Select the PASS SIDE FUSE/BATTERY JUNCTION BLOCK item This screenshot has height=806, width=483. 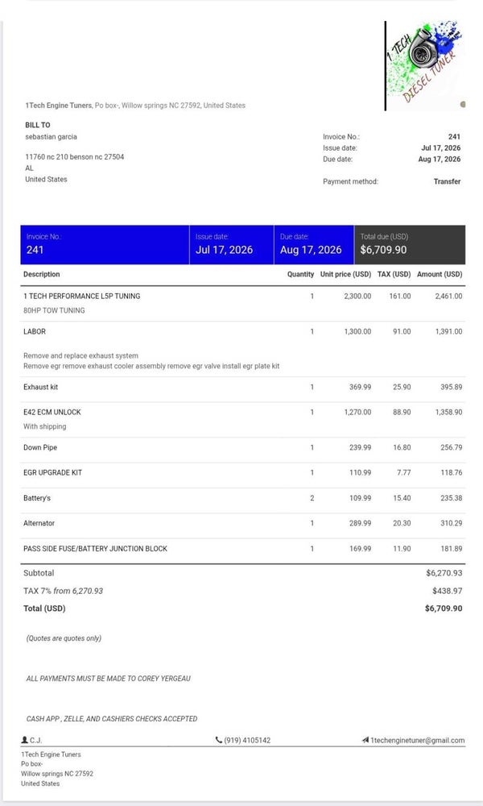pos(95,549)
